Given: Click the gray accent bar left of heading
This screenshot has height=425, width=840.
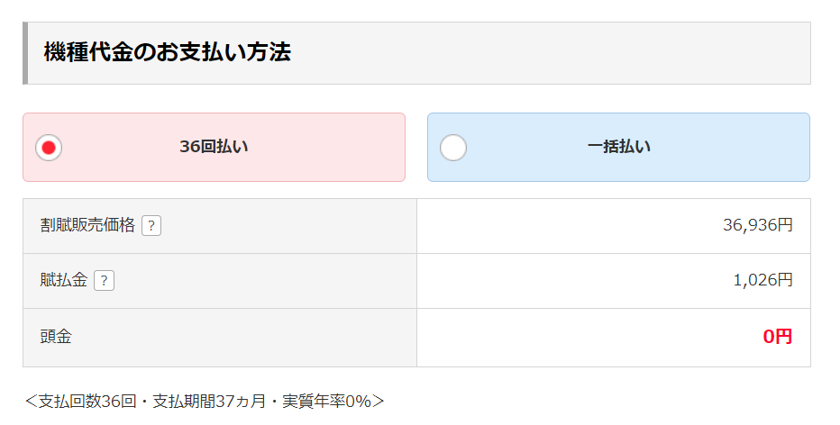Looking at the screenshot, I should [x=25, y=53].
